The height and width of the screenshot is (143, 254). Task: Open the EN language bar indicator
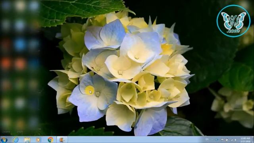207,139
